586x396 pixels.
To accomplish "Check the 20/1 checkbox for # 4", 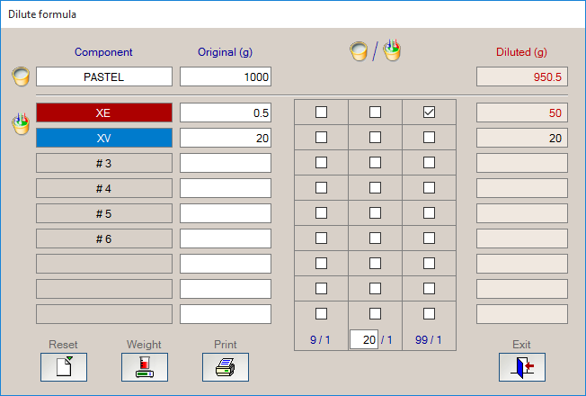I will [x=375, y=187].
